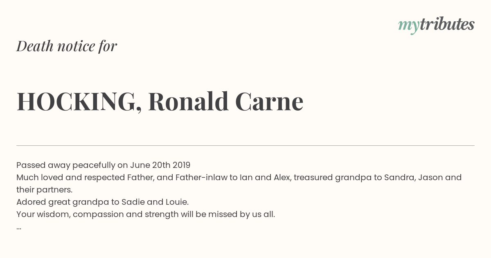Image resolution: width=491 pixels, height=258 pixels.
Task: Click the 'Your wisdom, compassion' sentence
Action: [x=146, y=214]
